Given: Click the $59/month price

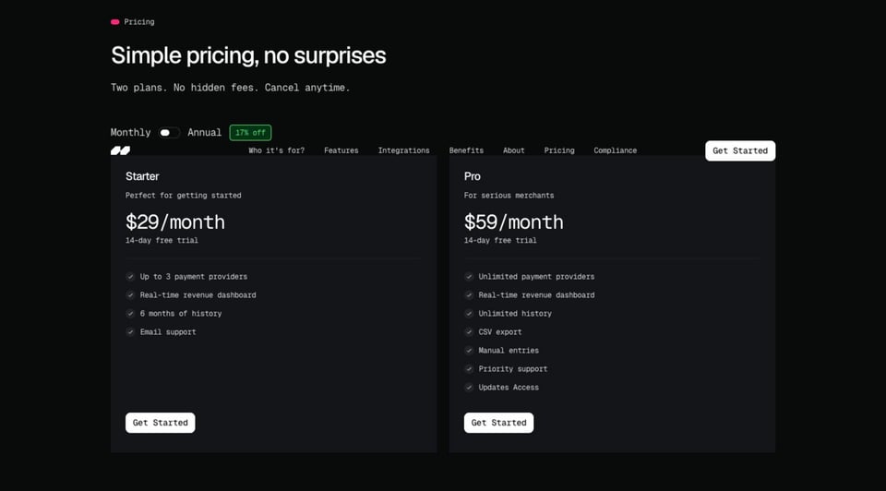Looking at the screenshot, I should 514,222.
